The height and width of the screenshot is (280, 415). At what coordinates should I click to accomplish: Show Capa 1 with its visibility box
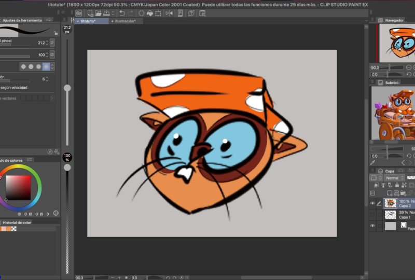pyautogui.click(x=372, y=214)
